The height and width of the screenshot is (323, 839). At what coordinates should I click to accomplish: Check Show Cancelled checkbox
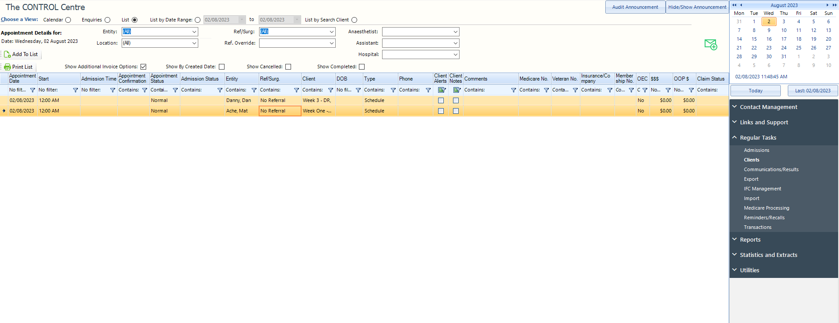[x=288, y=67]
